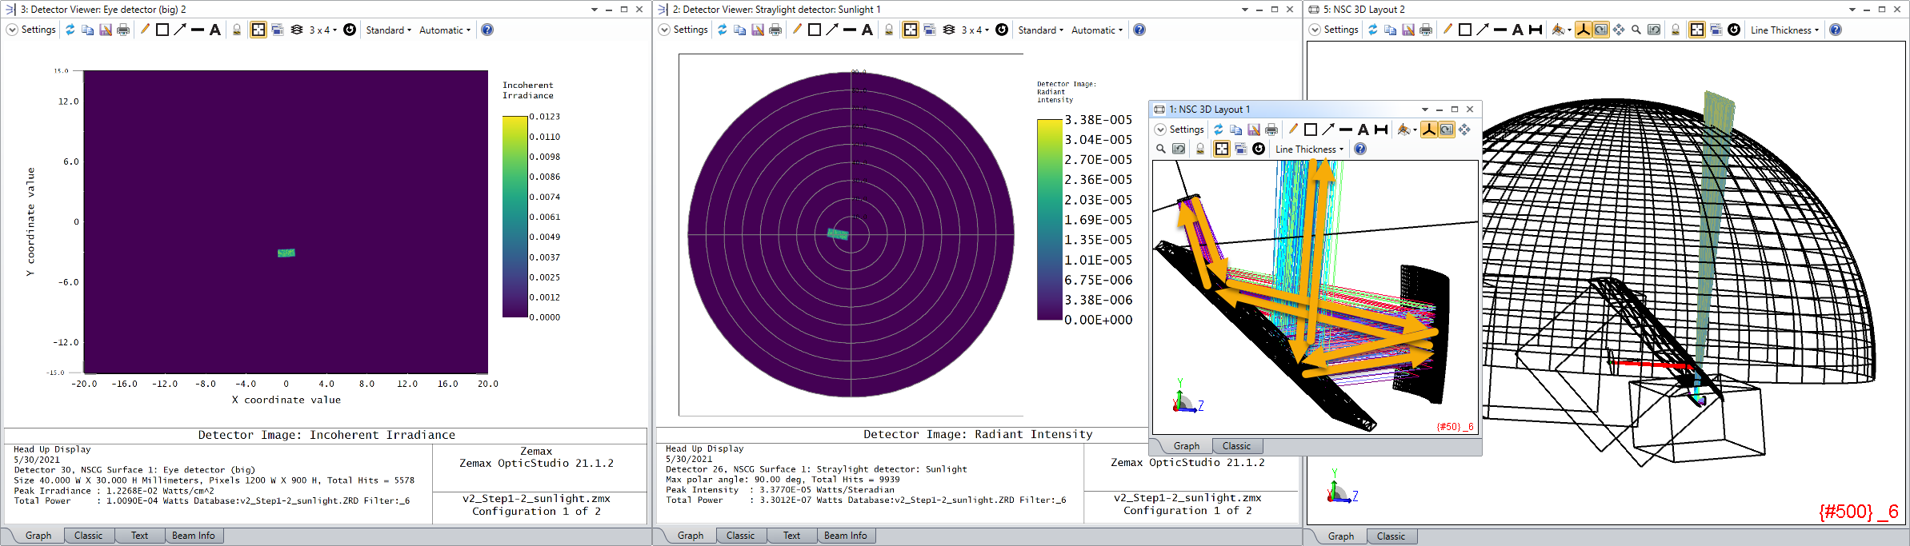Viewport: 1910px width, 546px height.
Task: Toggle axis triad display in NSC 3D Layout 1
Action: [x=1429, y=130]
